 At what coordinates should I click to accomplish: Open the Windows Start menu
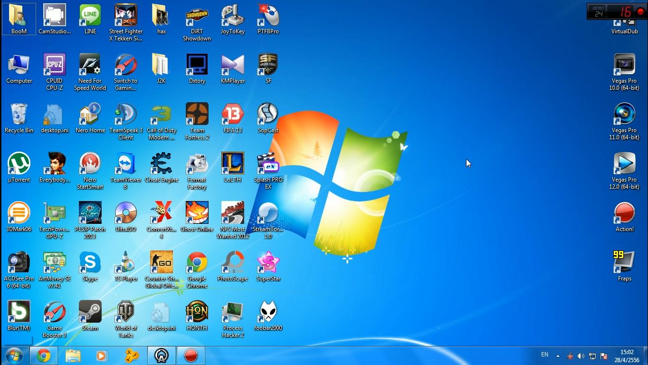coord(14,355)
